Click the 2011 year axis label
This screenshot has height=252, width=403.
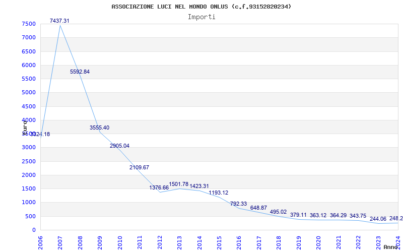(x=140, y=242)
